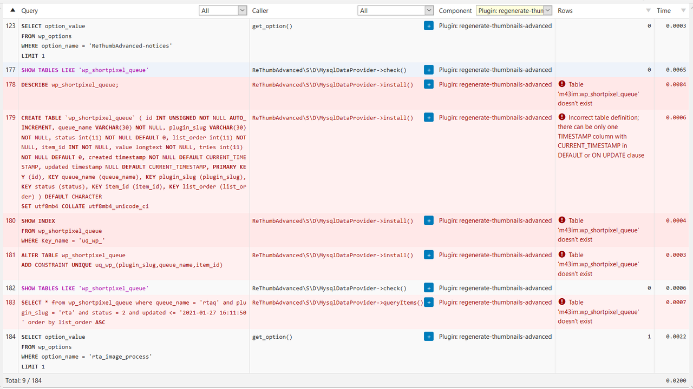Open the Component filter dropdown
This screenshot has height=389, width=693.
514,10
